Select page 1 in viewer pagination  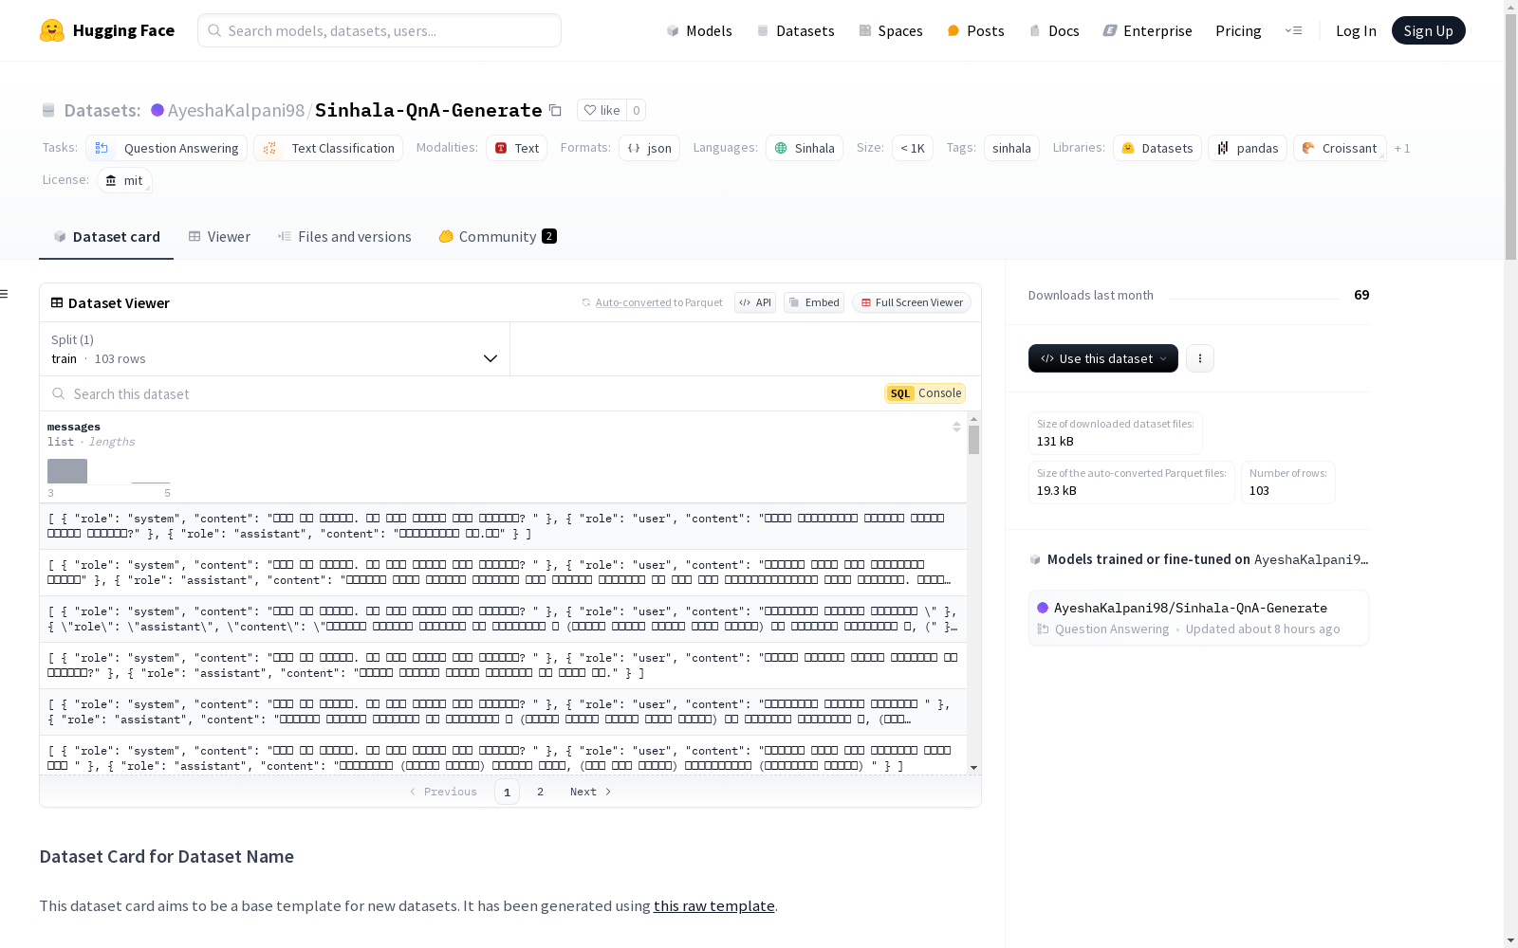(508, 792)
